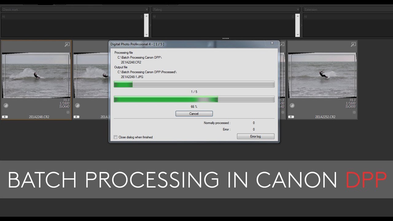Image resolution: width=393 pixels, height=221 pixels.
Task: Click the circular badge on the second thumbnail
Action: click(x=77, y=106)
